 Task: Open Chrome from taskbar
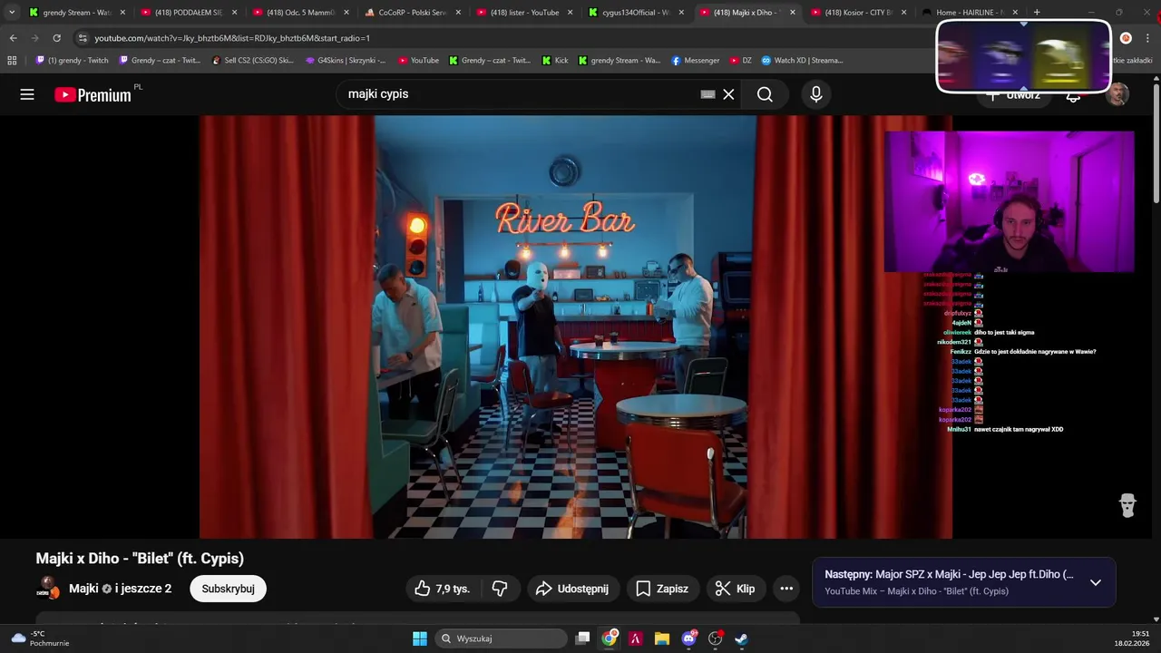pyautogui.click(x=610, y=638)
